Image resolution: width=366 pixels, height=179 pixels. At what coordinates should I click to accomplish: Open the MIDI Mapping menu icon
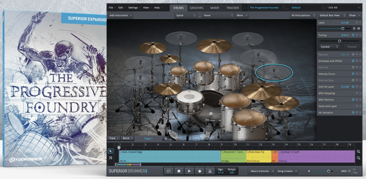[x=357, y=93]
